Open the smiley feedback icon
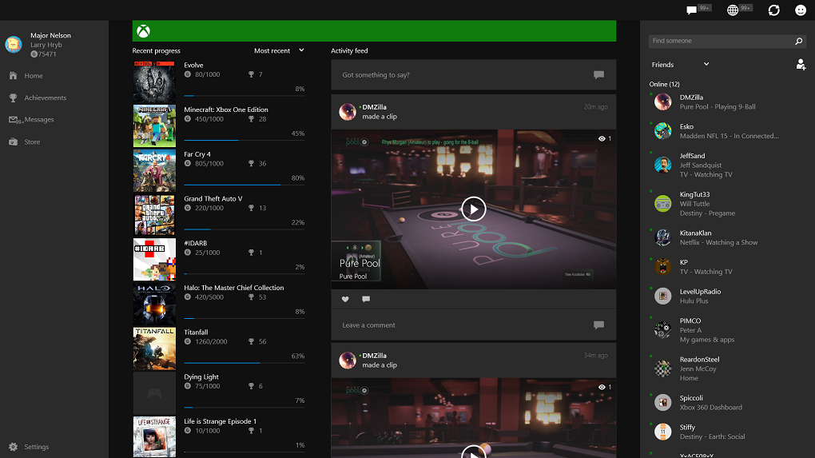Viewport: 815px width, 458px height. click(801, 10)
